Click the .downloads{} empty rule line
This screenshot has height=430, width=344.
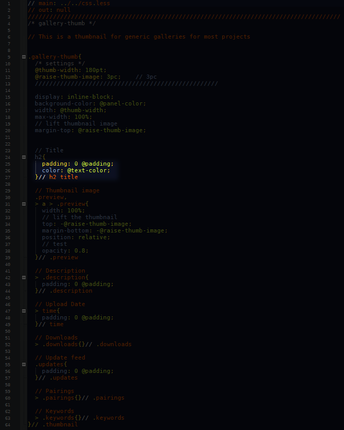[83, 344]
